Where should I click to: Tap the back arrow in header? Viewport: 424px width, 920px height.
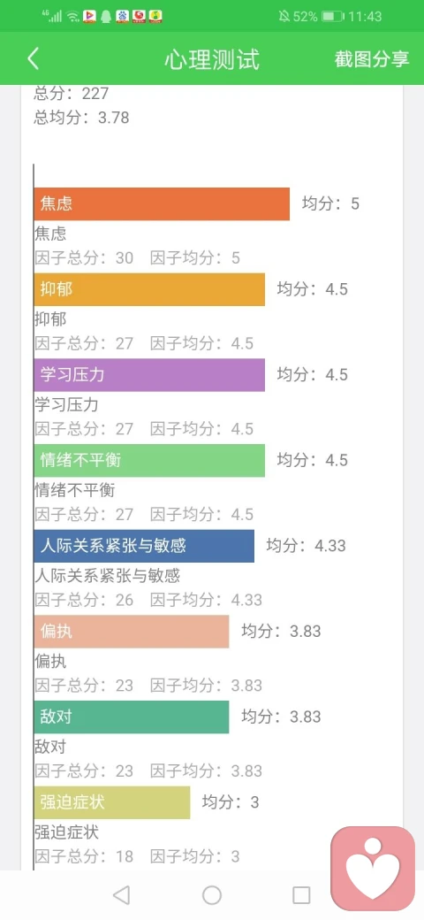point(34,58)
